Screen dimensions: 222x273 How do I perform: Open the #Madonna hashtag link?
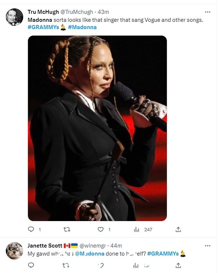(82, 27)
